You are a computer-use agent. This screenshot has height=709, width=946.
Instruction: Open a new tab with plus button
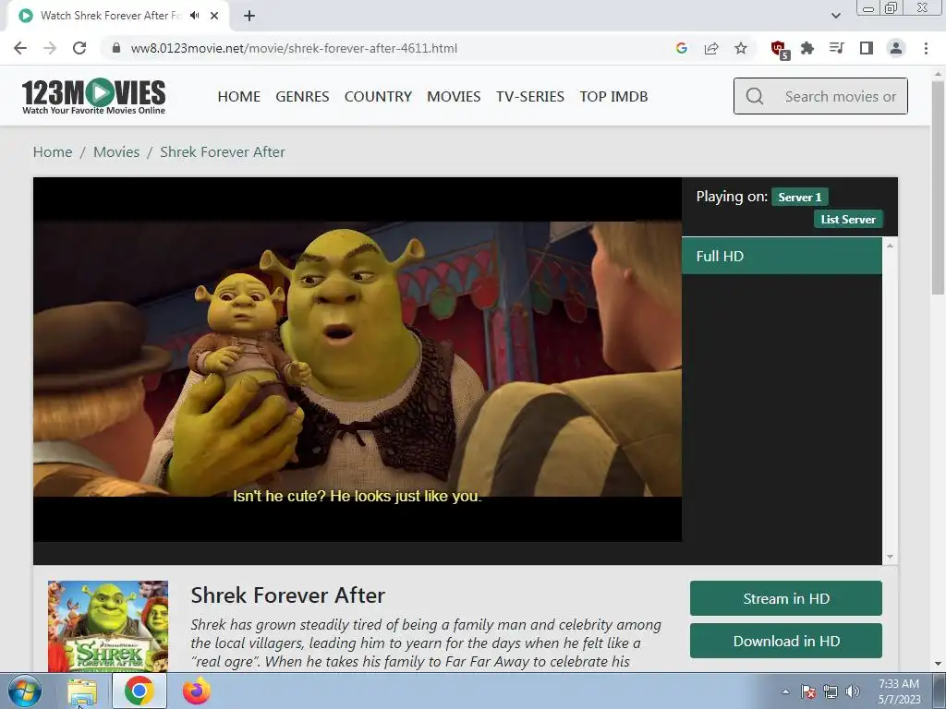click(249, 16)
